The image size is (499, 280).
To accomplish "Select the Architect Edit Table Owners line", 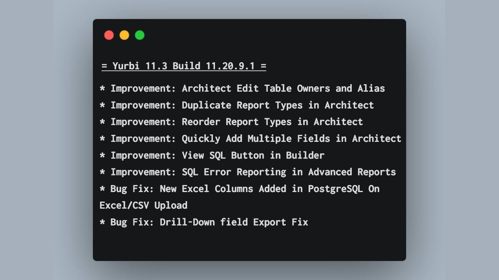I will [242, 88].
